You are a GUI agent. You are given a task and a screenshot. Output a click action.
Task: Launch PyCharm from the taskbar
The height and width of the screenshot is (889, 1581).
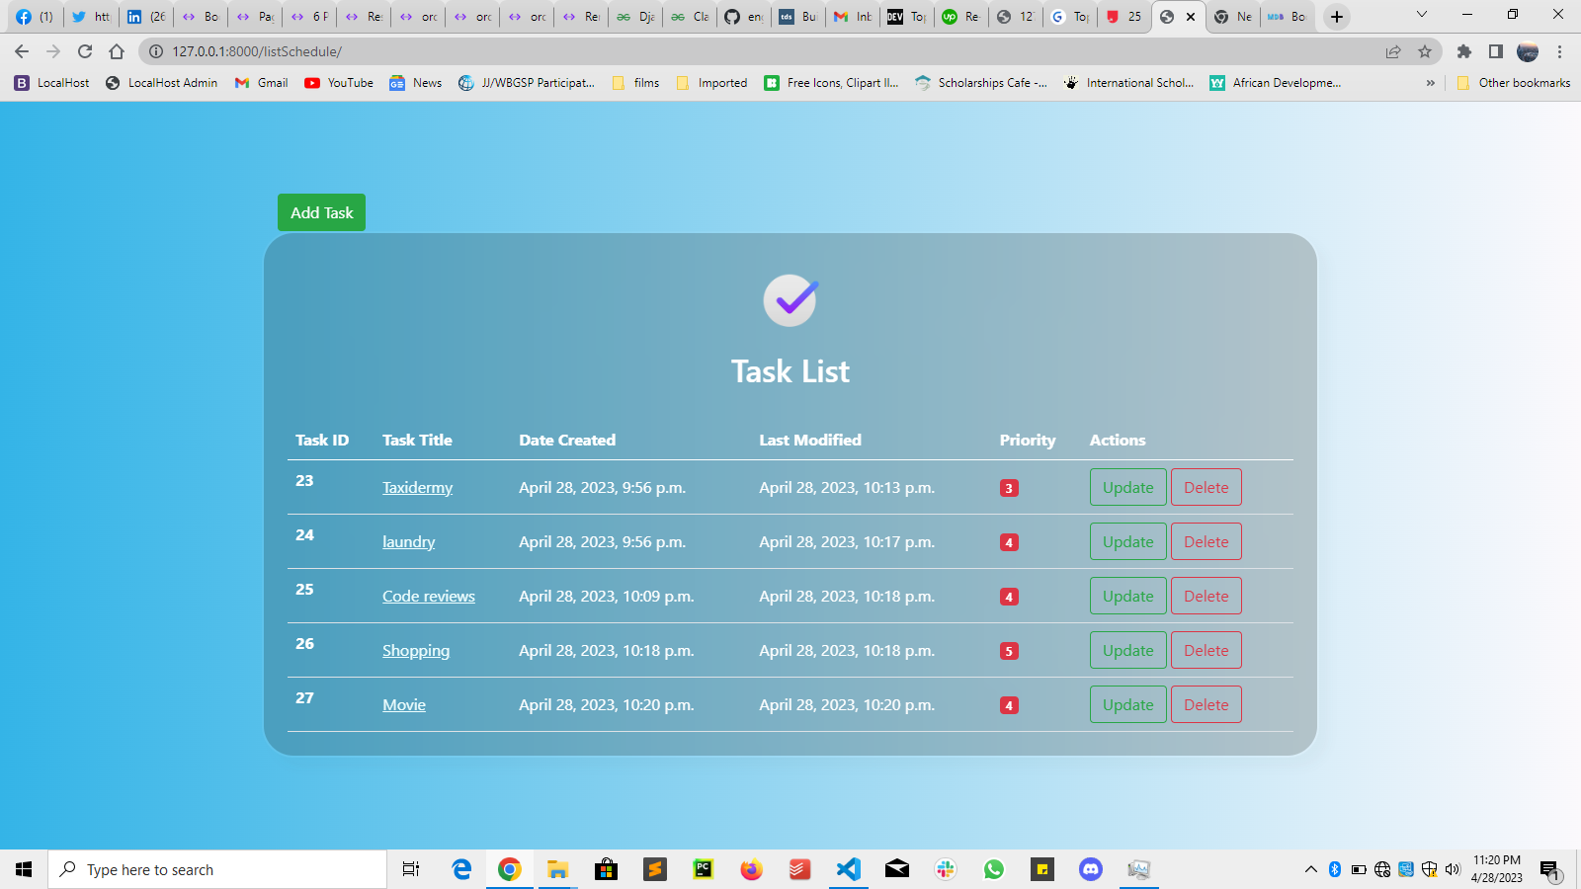pyautogui.click(x=703, y=869)
